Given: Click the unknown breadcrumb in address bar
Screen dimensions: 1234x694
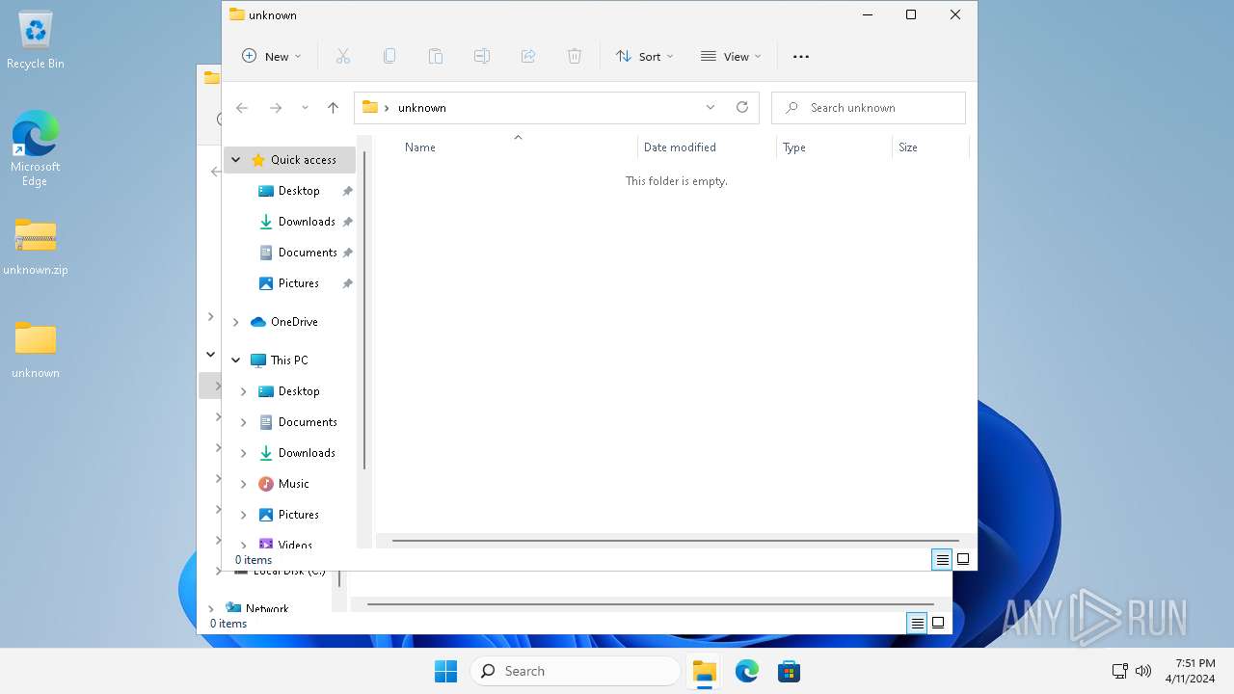Looking at the screenshot, I should coord(422,108).
